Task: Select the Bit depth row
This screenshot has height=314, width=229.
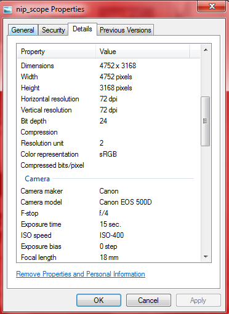Action: (x=108, y=121)
